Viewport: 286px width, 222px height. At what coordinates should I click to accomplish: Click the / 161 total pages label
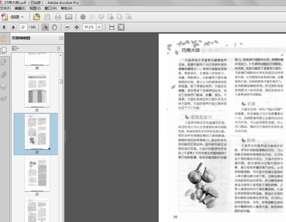(32, 27)
